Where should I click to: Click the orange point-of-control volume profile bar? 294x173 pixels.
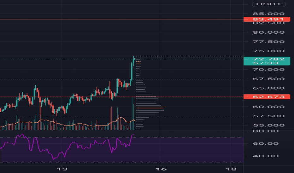tap(150, 108)
